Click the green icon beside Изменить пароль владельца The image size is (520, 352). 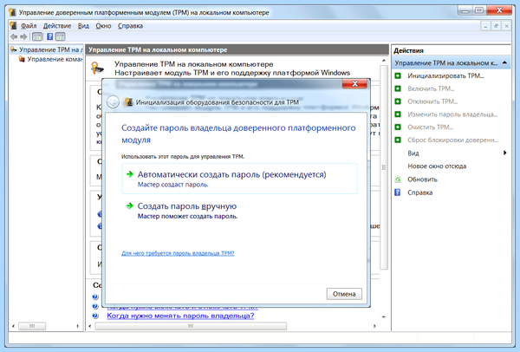(x=398, y=114)
